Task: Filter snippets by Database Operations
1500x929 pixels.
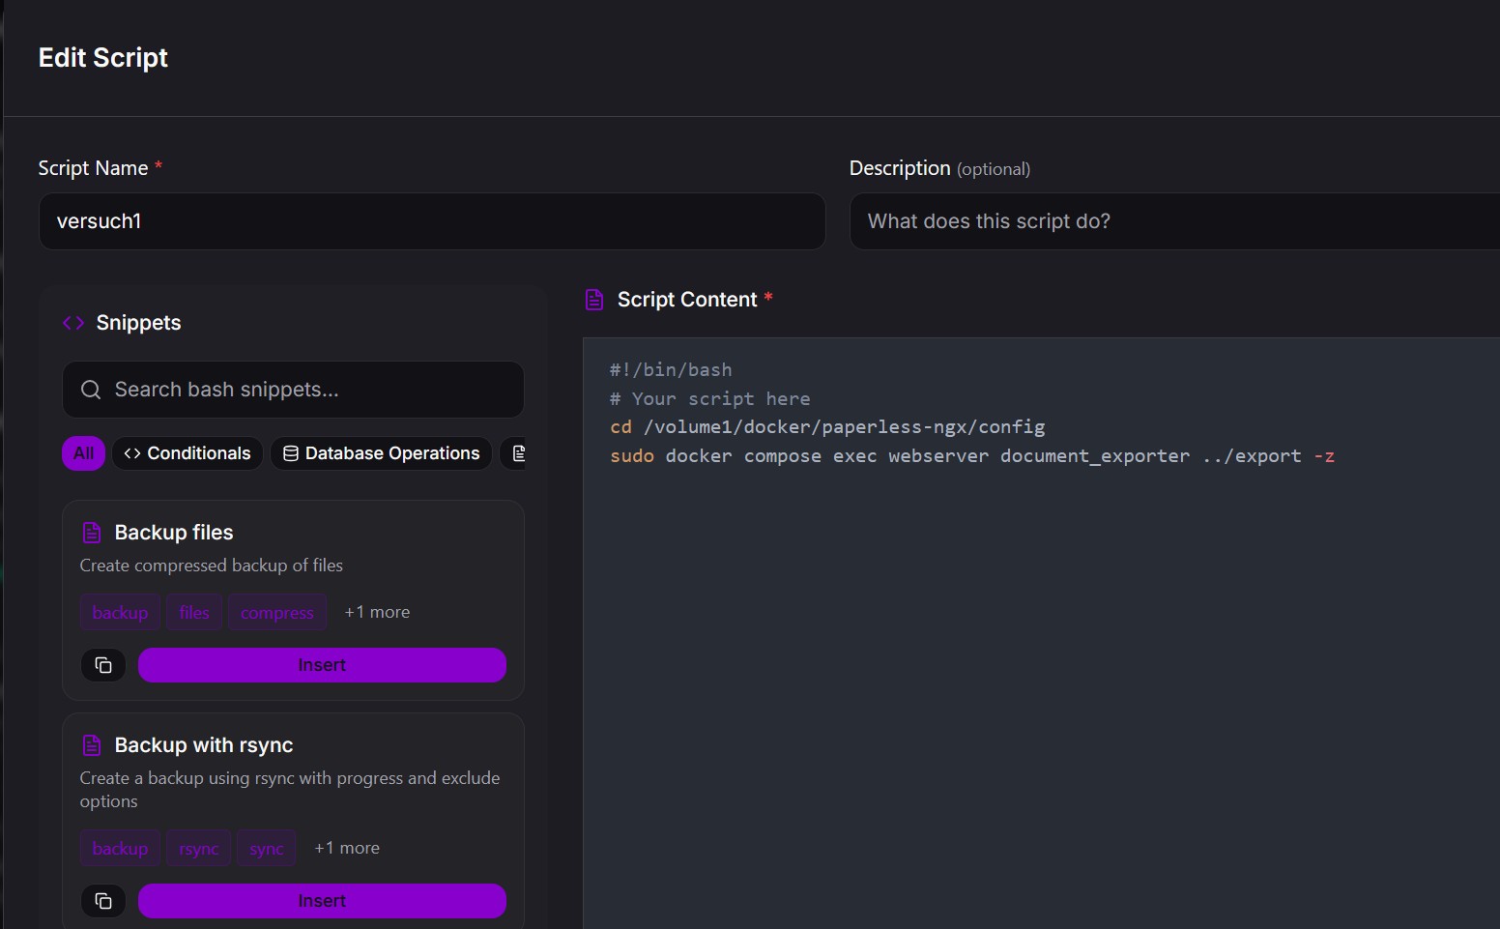Action: coord(382,453)
